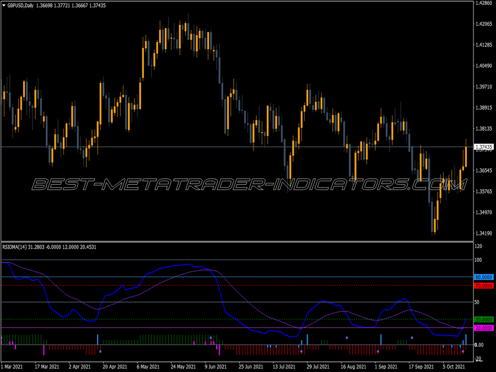
Task: Click the 1.38915 price axis label
Action: 484,108
